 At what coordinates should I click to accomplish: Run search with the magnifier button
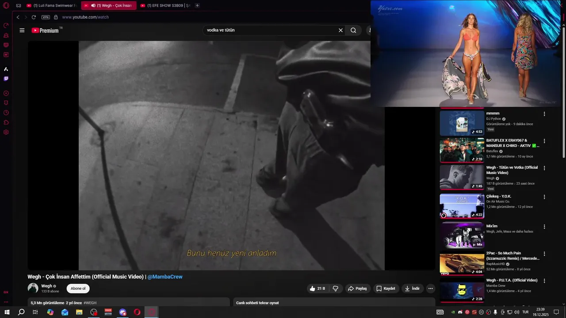click(353, 30)
